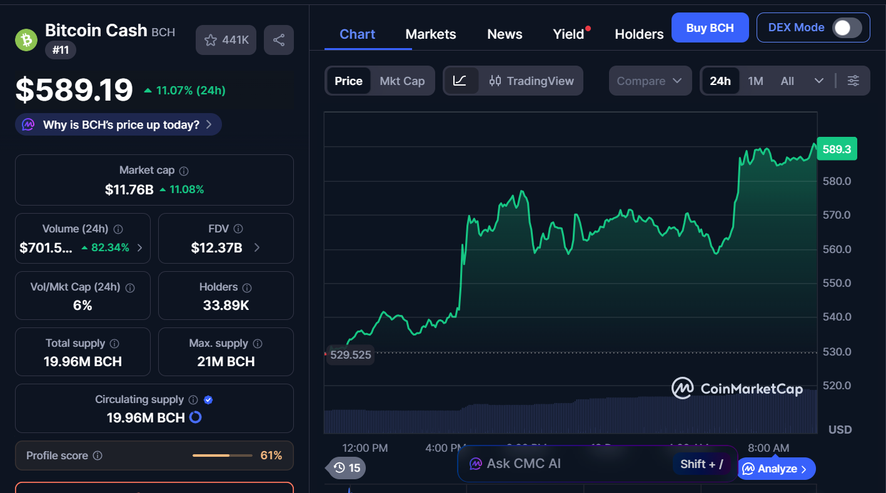Open the News tab

(x=505, y=34)
